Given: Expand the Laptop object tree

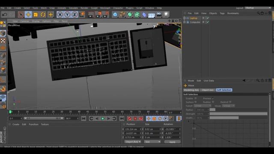Looking at the screenshot, I should [185, 18].
